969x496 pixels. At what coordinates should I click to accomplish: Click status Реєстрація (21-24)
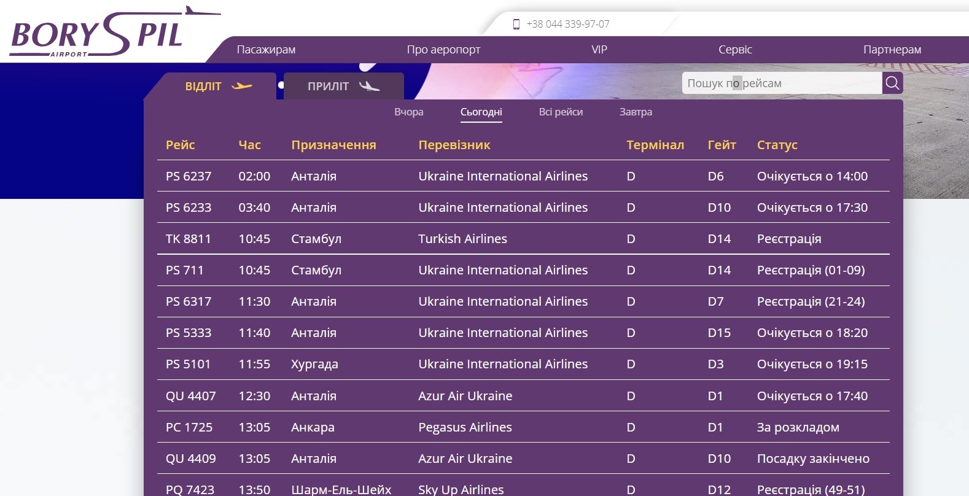click(811, 301)
